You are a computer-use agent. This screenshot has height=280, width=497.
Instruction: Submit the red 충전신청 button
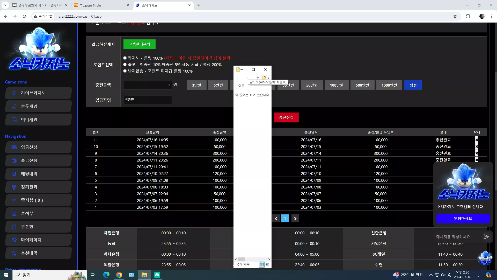[286, 117]
